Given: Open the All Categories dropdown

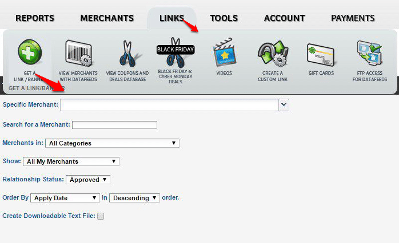Looking at the screenshot, I should pos(112,143).
